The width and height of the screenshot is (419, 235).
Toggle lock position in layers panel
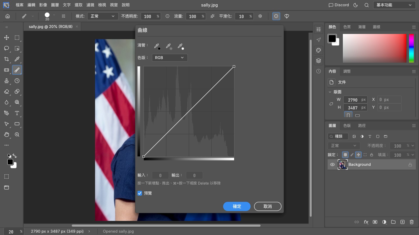(x=359, y=155)
